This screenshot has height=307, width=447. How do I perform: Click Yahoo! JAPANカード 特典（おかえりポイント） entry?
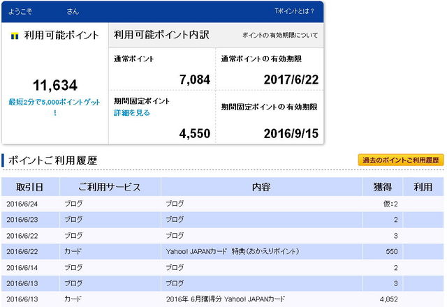(x=233, y=251)
